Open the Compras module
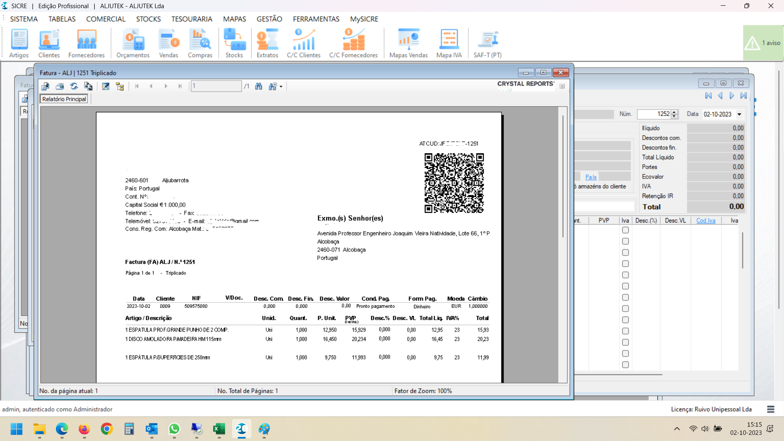 200,43
